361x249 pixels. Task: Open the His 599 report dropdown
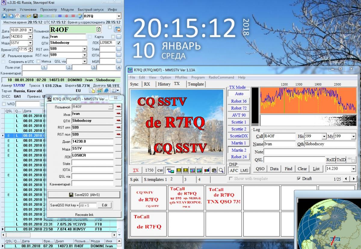click(x=324, y=136)
